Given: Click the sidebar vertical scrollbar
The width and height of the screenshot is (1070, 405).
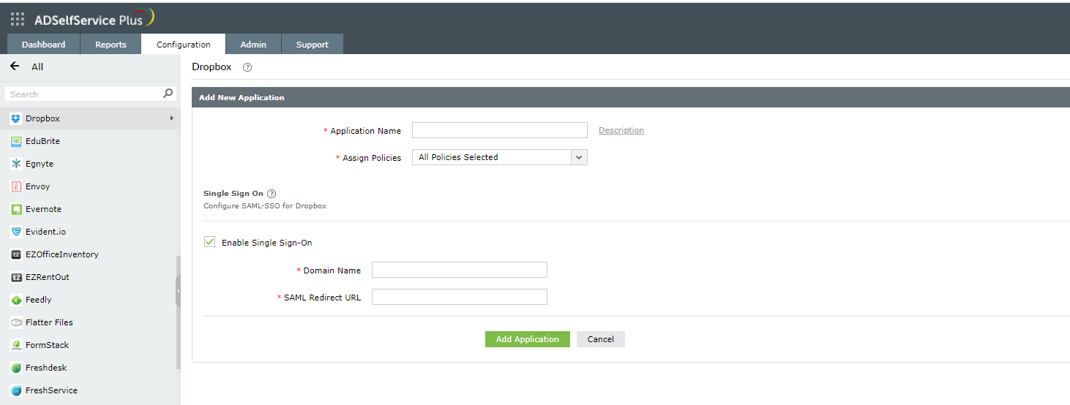Looking at the screenshot, I should click(178, 313).
